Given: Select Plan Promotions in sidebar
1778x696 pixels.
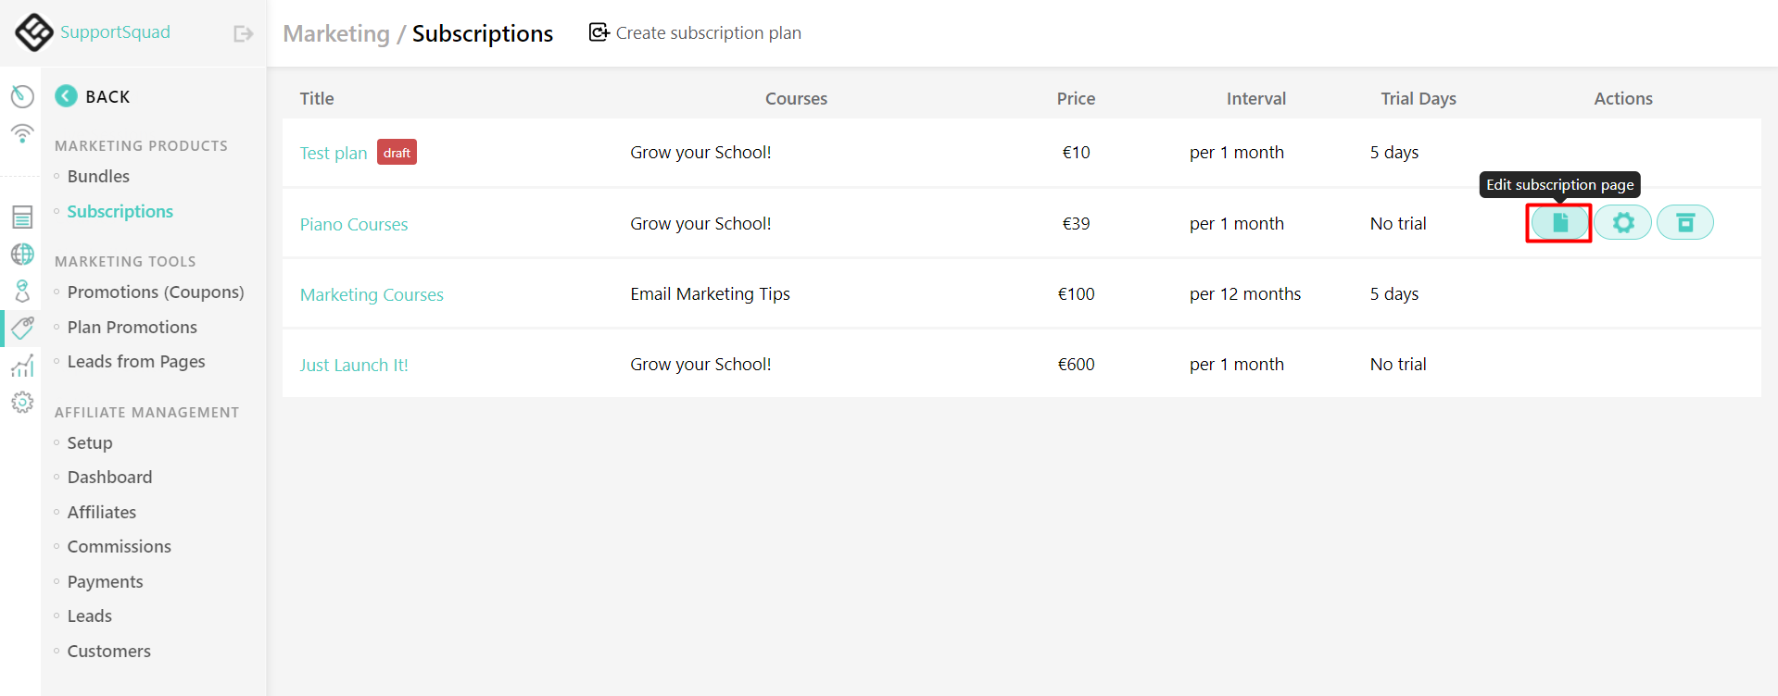Looking at the screenshot, I should (x=132, y=328).
